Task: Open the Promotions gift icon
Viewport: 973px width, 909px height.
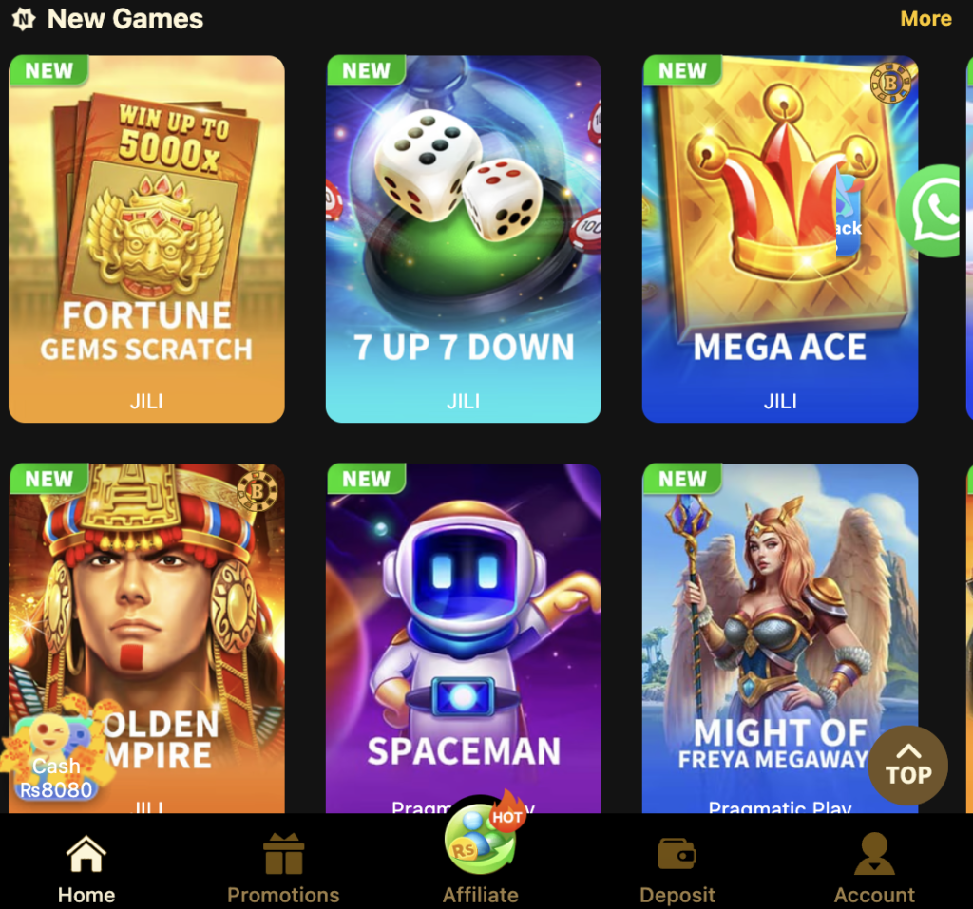Action: coord(283,853)
